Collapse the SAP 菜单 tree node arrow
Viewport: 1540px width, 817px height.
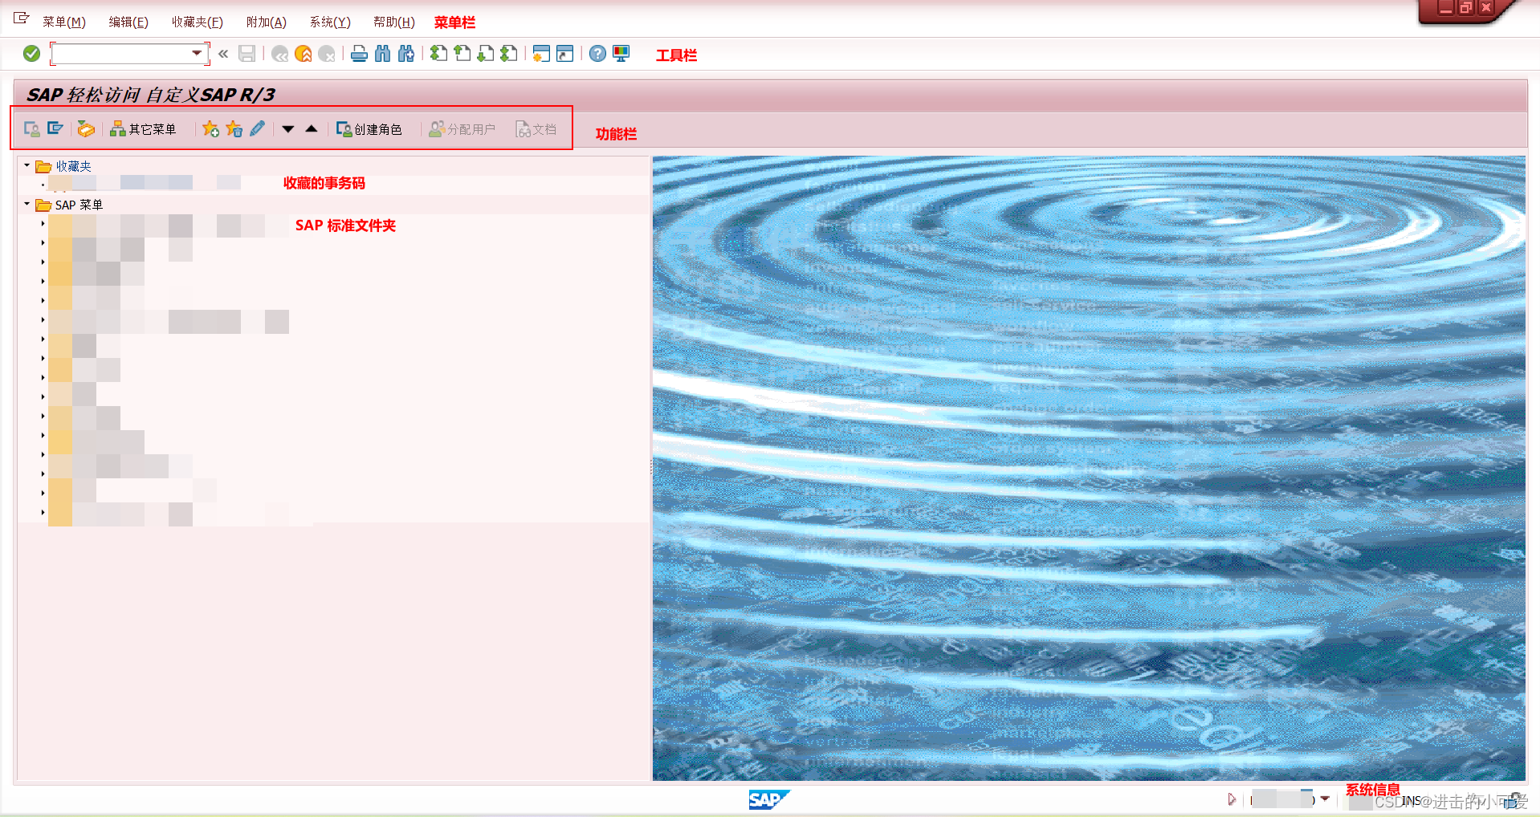26,204
